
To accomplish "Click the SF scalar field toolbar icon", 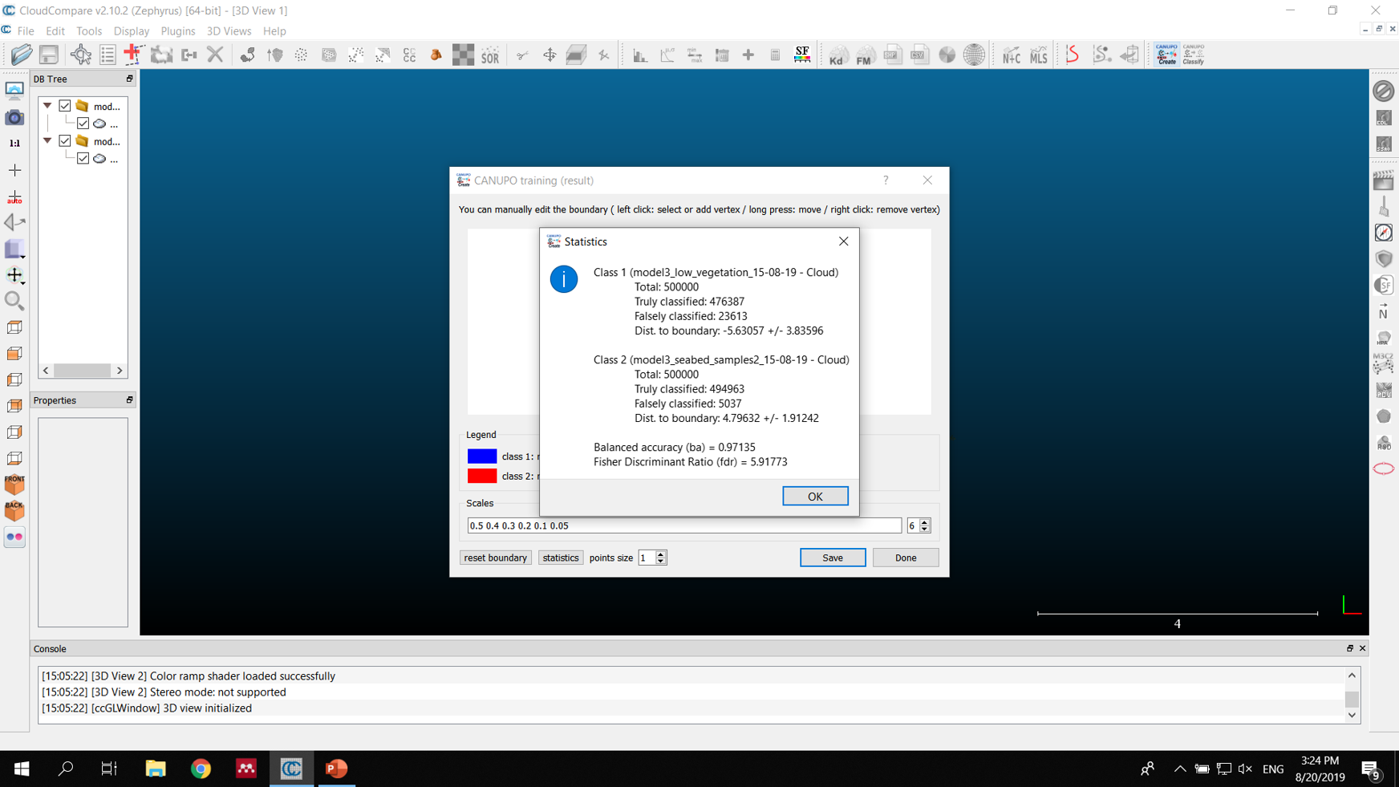I will coord(801,55).
